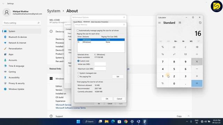Open Task View icon on taskbar
This screenshot has width=223, height=125.
(100, 122)
